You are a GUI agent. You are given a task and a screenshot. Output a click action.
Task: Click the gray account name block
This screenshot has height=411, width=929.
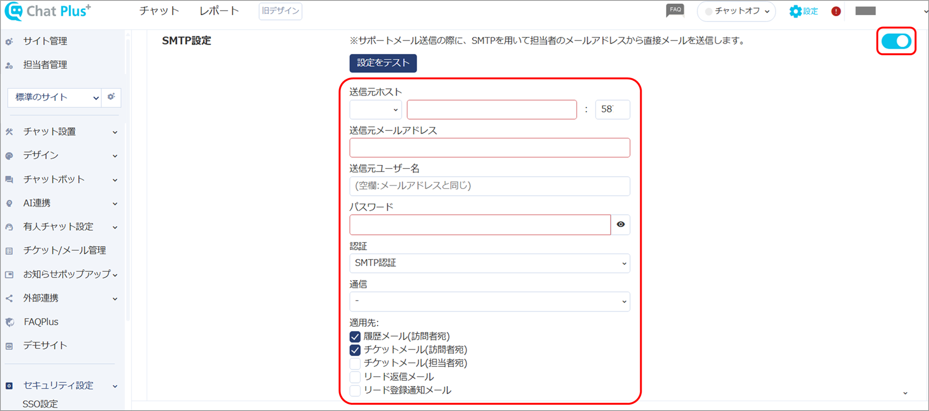pyautogui.click(x=866, y=11)
